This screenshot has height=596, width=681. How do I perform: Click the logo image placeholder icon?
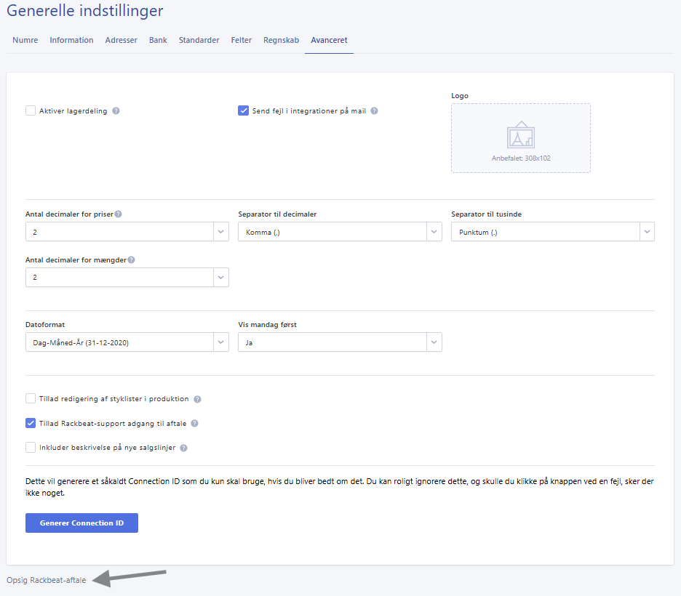(520, 135)
